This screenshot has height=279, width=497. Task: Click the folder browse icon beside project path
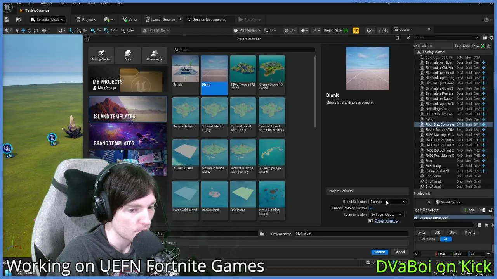tap(262, 234)
